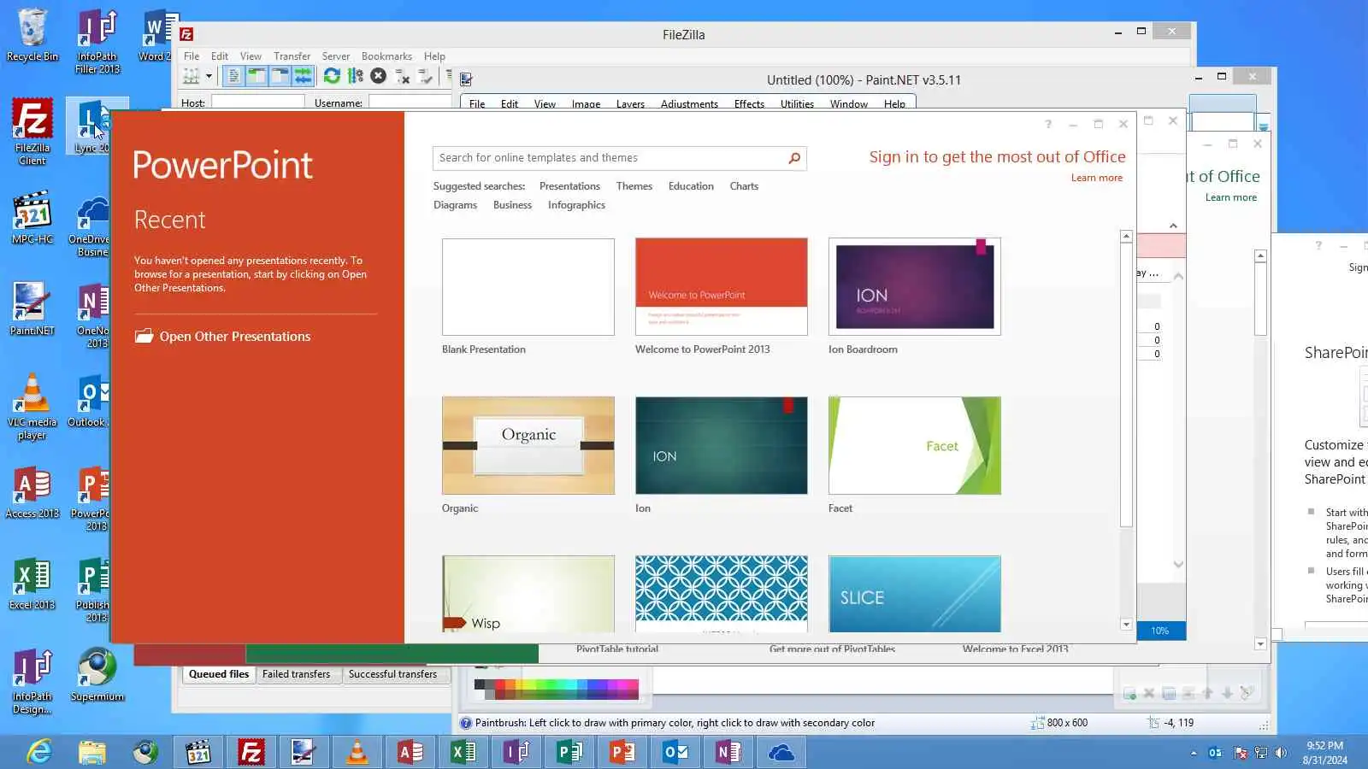Image resolution: width=1368 pixels, height=769 pixels.
Task: Click the VLC cone icon in taskbar
Action: [x=357, y=752]
